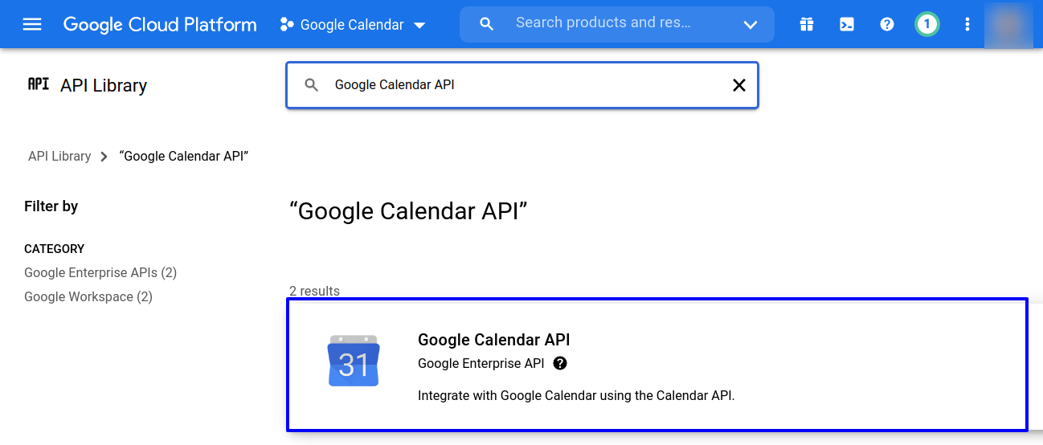Image resolution: width=1043 pixels, height=445 pixels.
Task: Open the help question mark icon
Action: point(887,24)
